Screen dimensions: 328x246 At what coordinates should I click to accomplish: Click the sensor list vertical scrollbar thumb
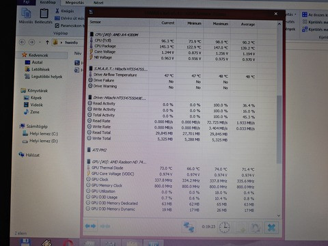[x=279, y=129]
